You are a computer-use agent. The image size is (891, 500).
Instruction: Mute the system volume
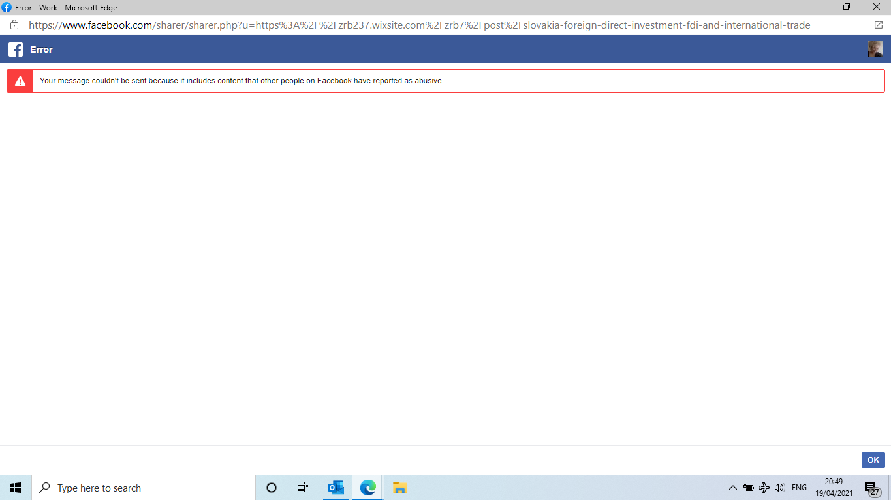pyautogui.click(x=779, y=487)
